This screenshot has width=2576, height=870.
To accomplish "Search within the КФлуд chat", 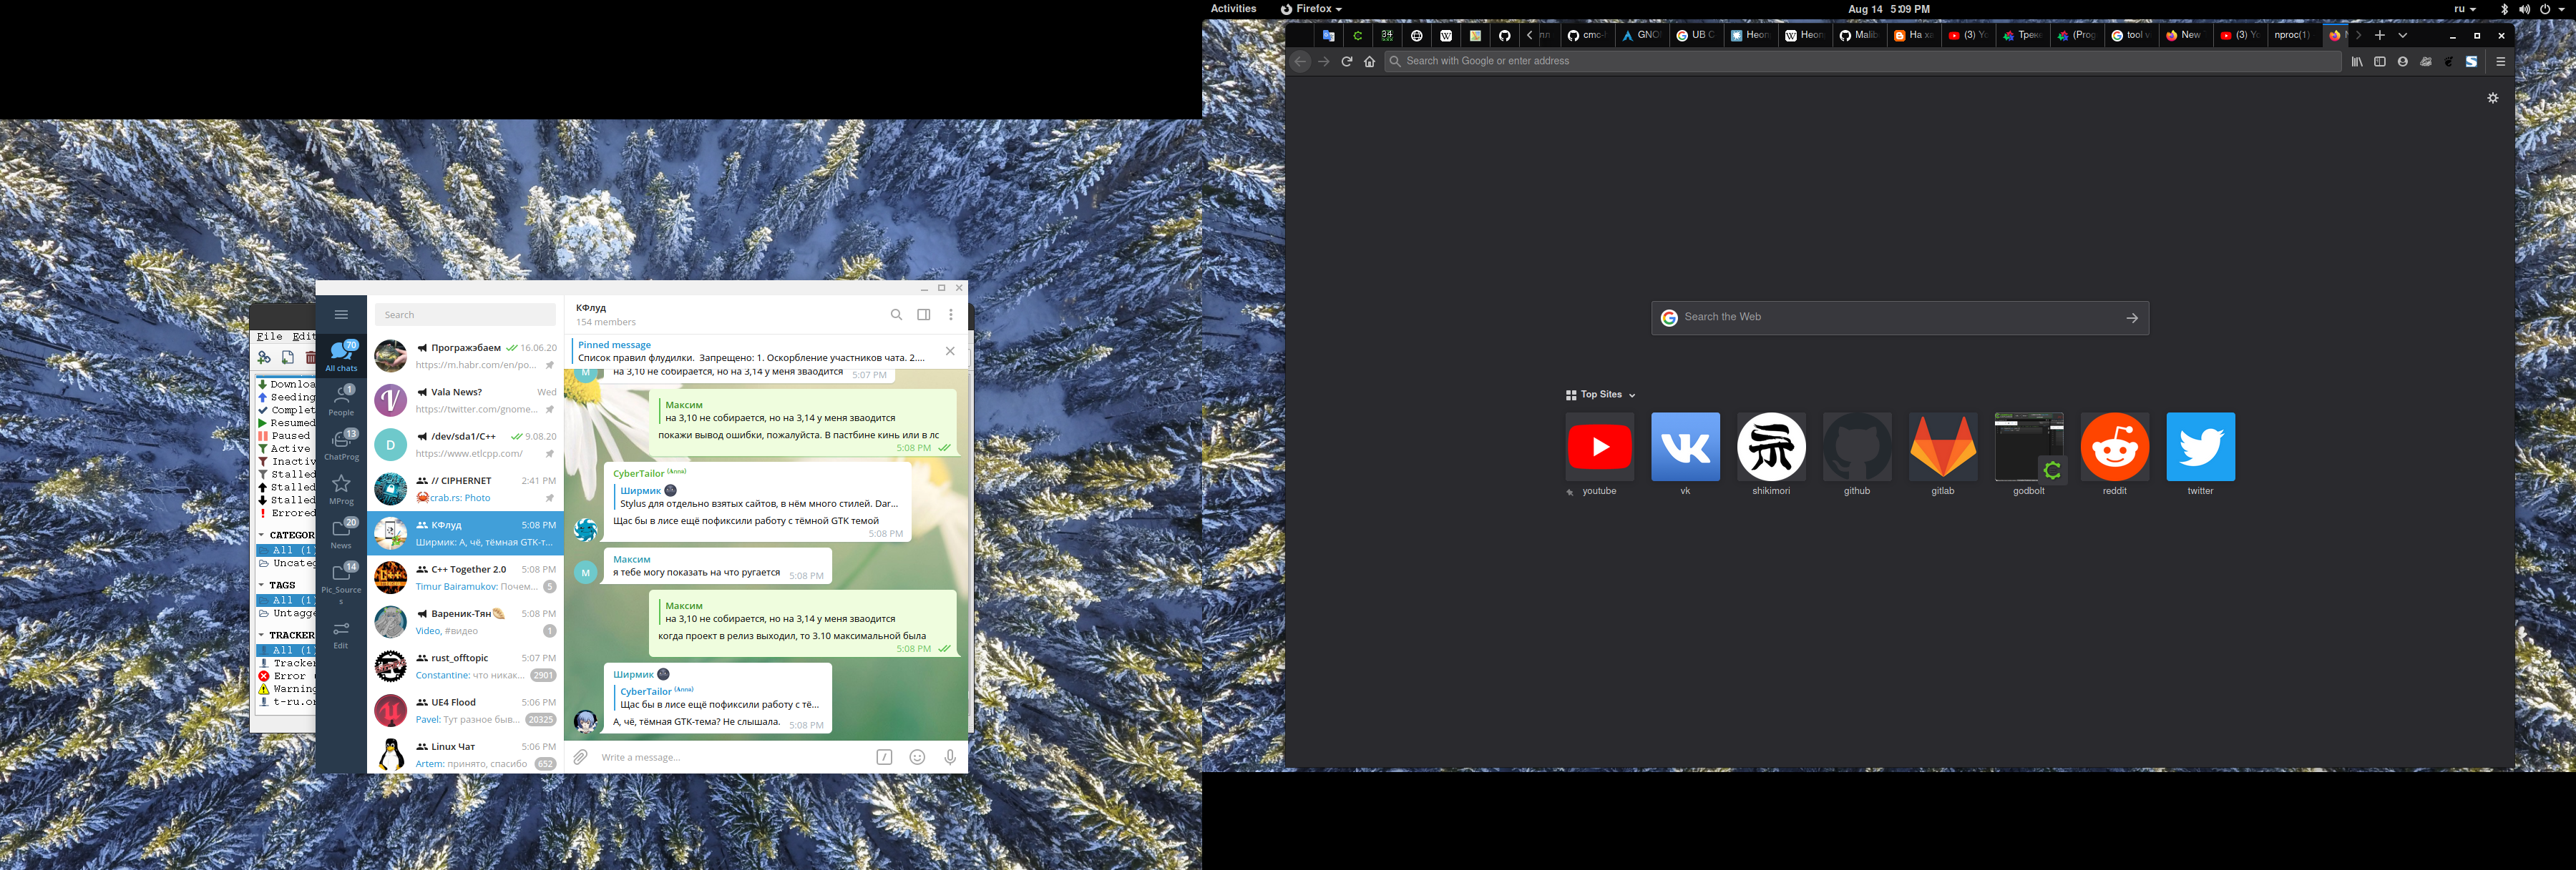I will (x=896, y=315).
